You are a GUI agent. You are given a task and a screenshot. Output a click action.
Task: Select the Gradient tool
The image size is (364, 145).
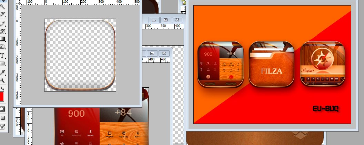(x=3, y=39)
